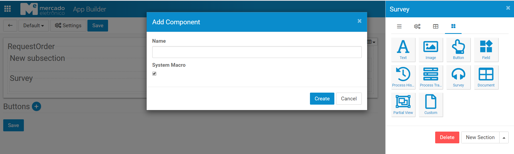This screenshot has height=154, width=514.
Task: Select the Process History component
Action: pyautogui.click(x=403, y=77)
